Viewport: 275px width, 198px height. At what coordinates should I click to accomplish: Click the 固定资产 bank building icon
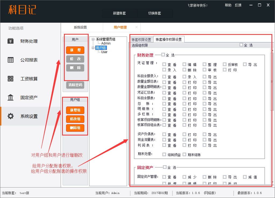[10, 98]
